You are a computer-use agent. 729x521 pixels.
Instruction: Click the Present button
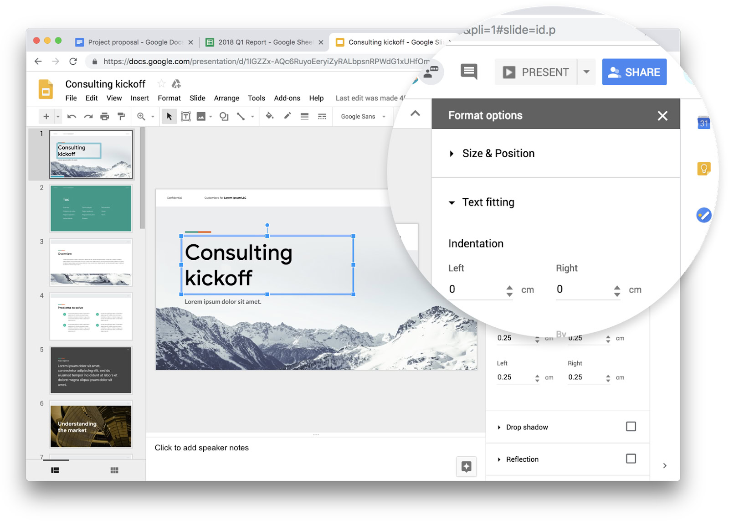coord(536,72)
